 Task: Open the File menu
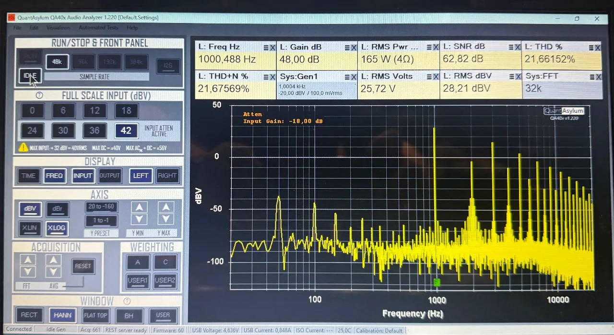pos(18,28)
